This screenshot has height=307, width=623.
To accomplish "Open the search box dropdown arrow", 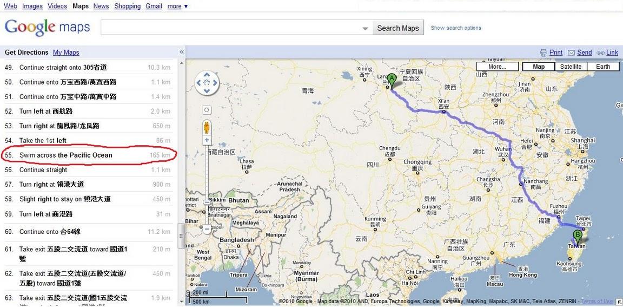I will [x=365, y=29].
